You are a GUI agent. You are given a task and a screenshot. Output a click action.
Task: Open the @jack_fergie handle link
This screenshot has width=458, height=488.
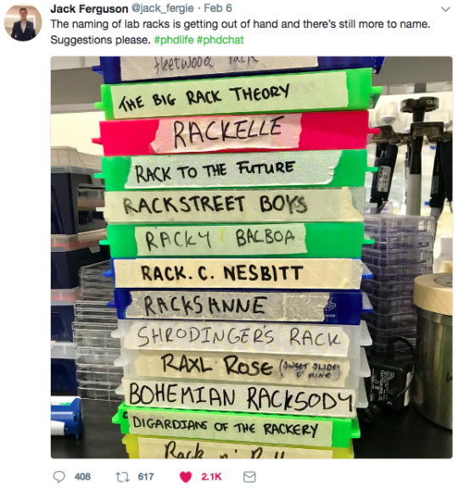click(162, 8)
